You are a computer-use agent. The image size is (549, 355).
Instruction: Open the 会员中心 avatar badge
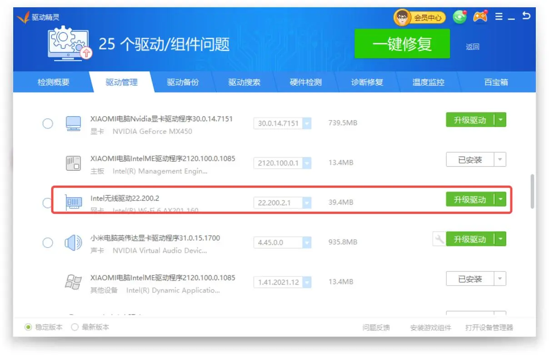419,18
